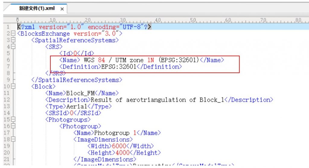
Task: Click line number 6 in the gutter
Action: [x=8, y=60]
